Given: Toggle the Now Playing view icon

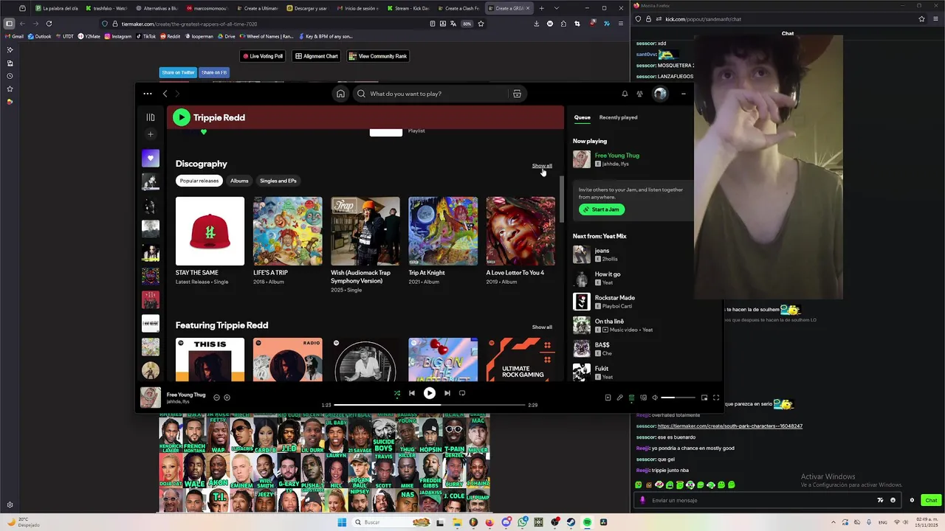Looking at the screenshot, I should pyautogui.click(x=608, y=398).
